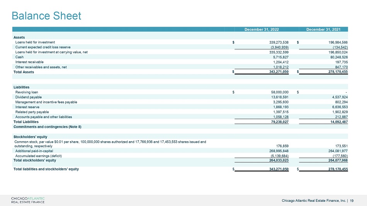367x206 pixels.
Task: Click the Management and incentive fees payable label
Action: click(x=46, y=102)
